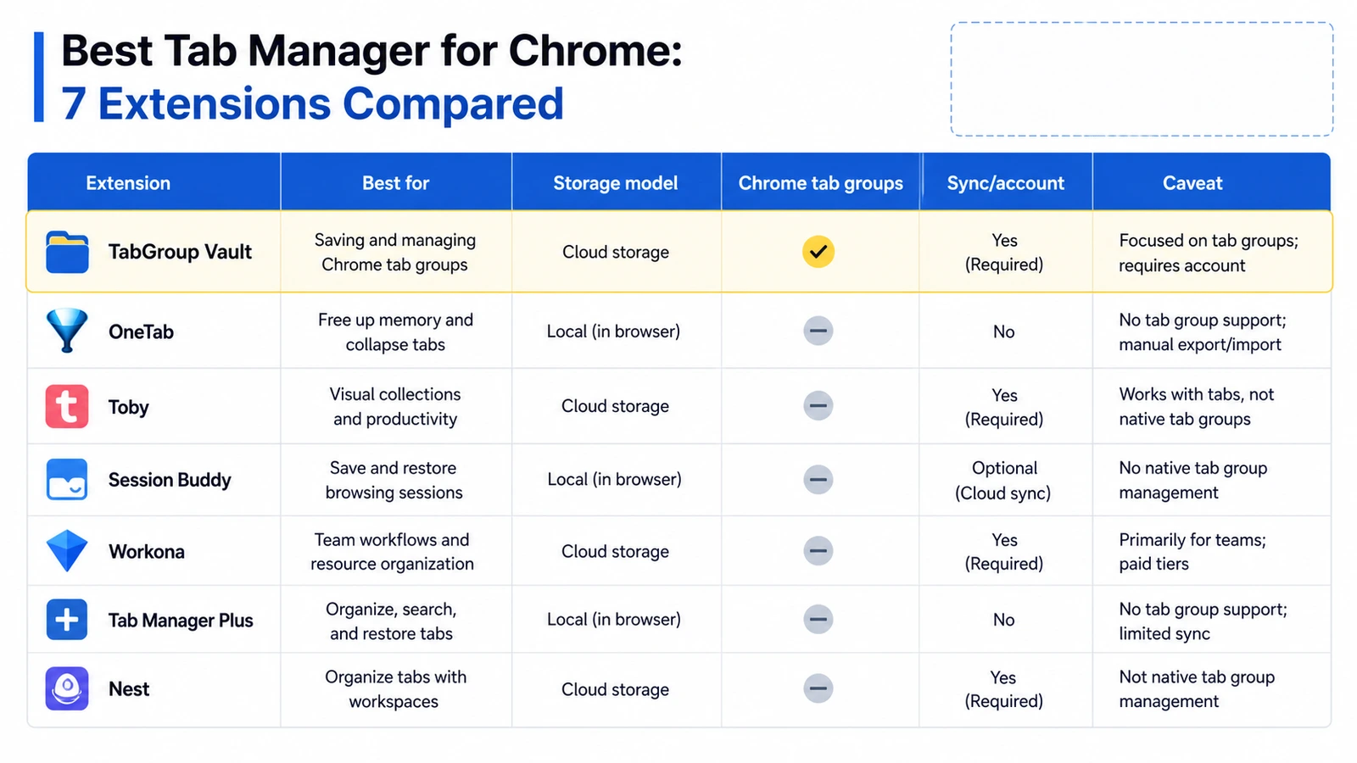1357x763 pixels.
Task: Click the tab groups dash icon for Workona
Action: [818, 551]
